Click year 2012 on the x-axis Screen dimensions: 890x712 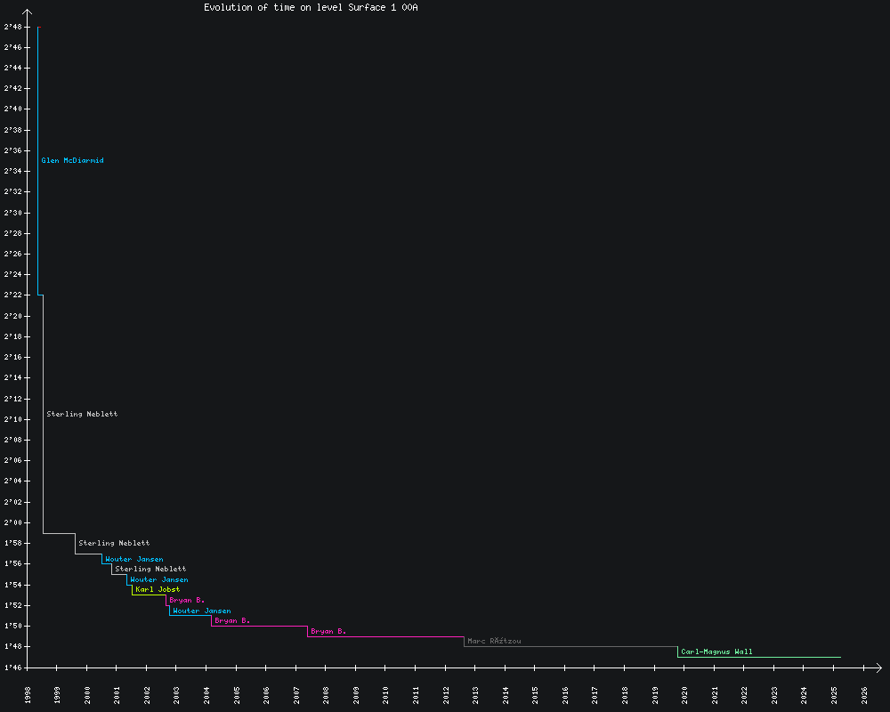(x=446, y=695)
